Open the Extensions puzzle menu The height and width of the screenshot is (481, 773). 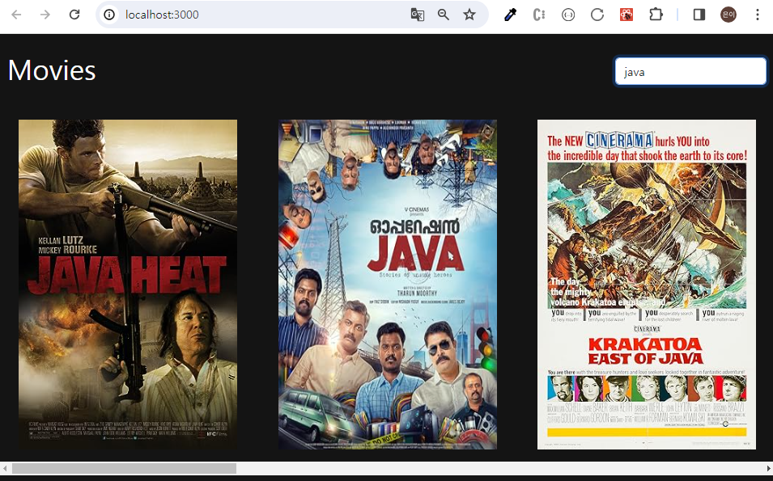(x=656, y=15)
